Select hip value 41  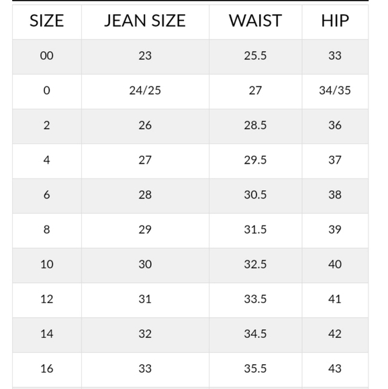point(335,299)
